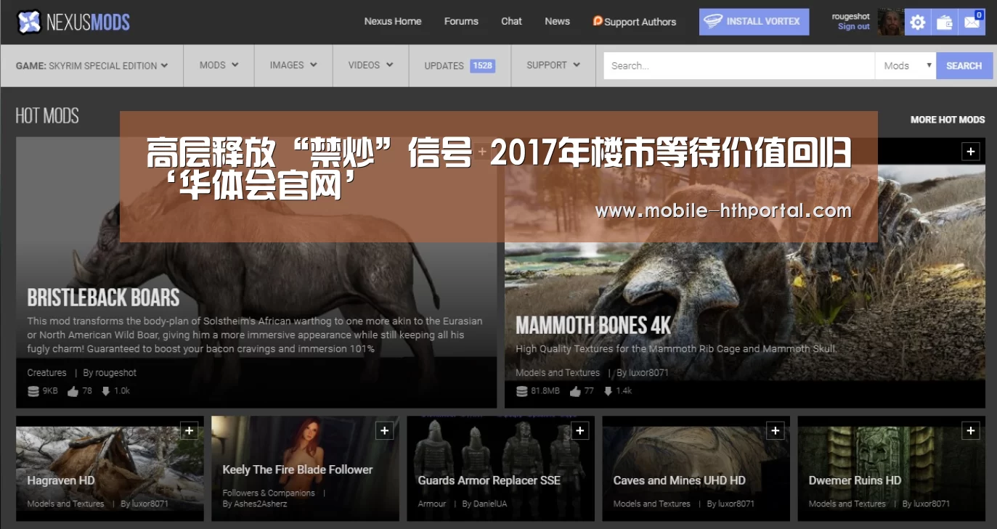This screenshot has width=997, height=529.
Task: Open Followers & Companions category on Keely card
Action: pos(269,493)
